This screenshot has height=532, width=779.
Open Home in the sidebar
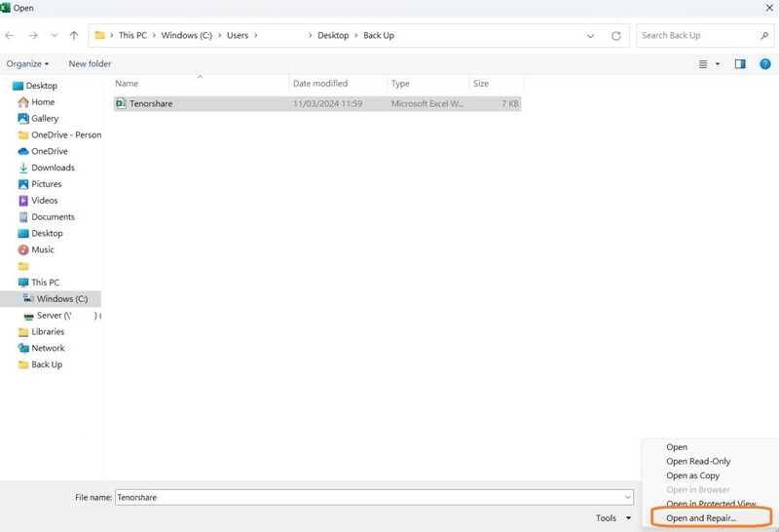click(36, 102)
